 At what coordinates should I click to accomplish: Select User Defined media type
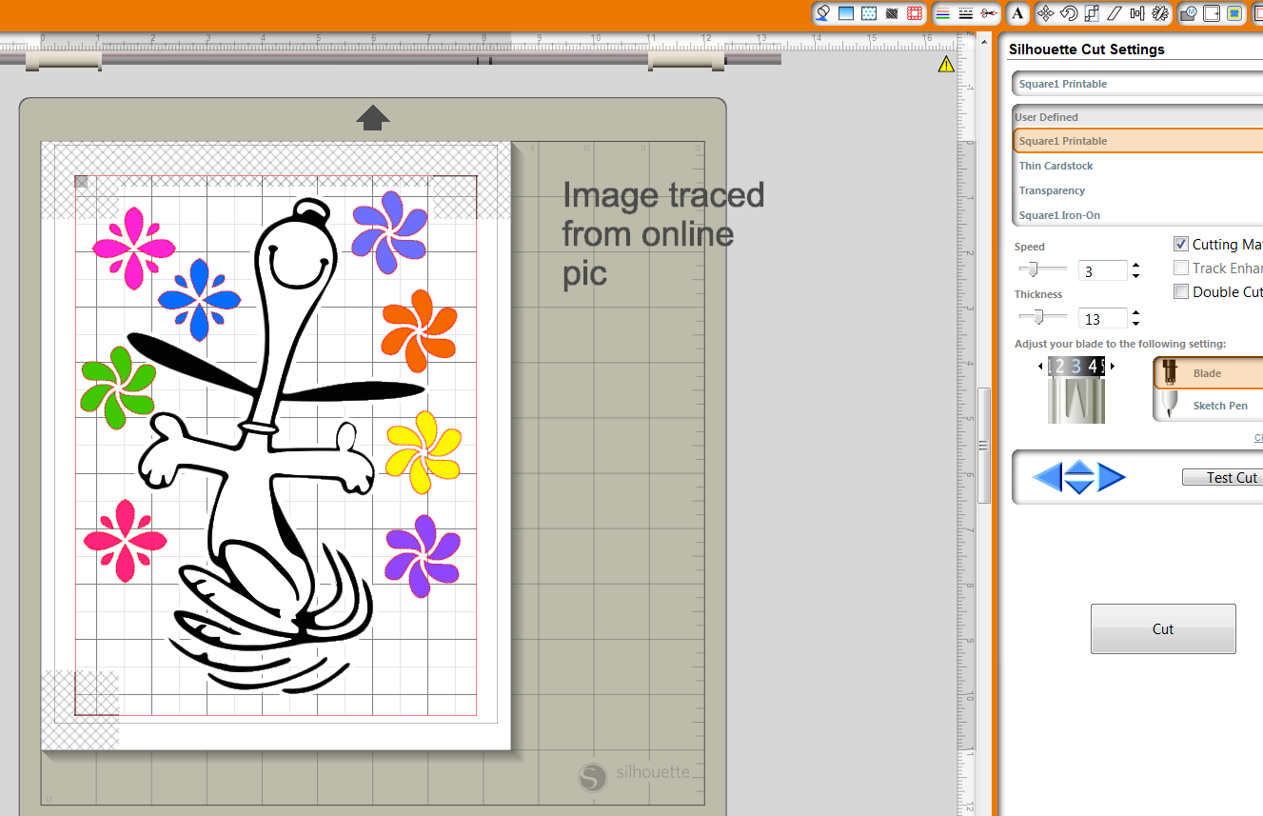coord(1137,117)
